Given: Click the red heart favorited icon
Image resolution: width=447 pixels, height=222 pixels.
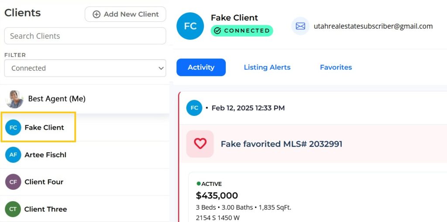Looking at the screenshot, I should pyautogui.click(x=200, y=144).
